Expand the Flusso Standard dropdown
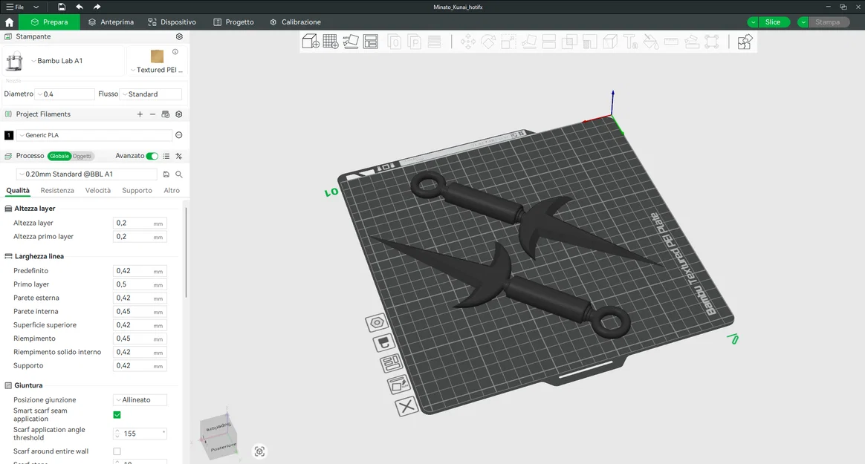Viewport: 865px width, 464px height. (151, 94)
